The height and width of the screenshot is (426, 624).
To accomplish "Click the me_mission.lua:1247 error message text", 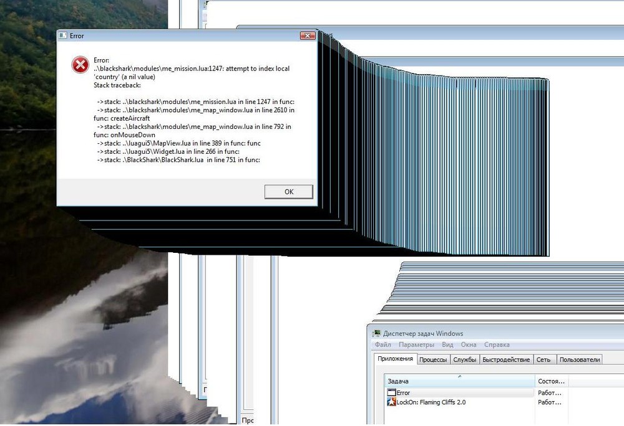I will pyautogui.click(x=192, y=73).
